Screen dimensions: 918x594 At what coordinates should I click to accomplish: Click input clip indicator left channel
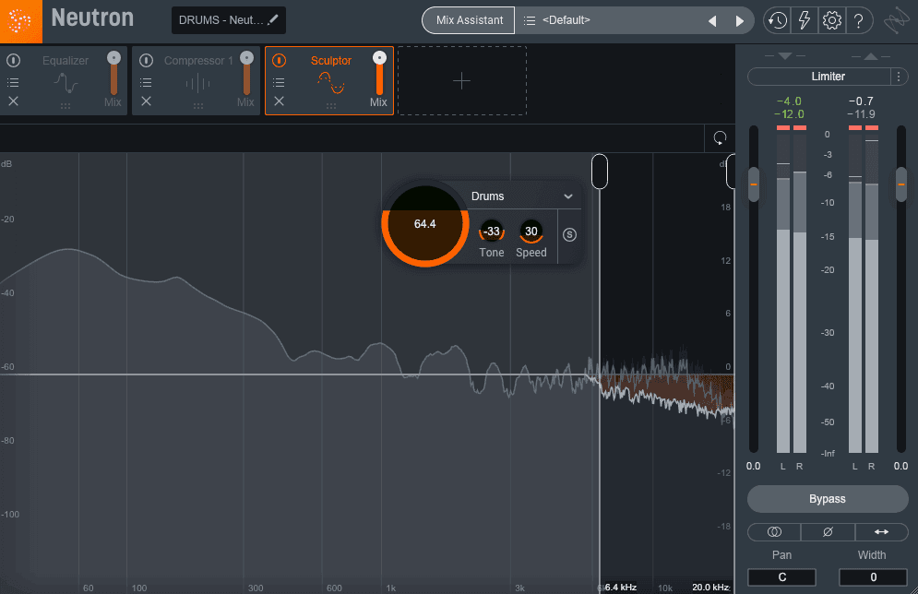pyautogui.click(x=782, y=127)
